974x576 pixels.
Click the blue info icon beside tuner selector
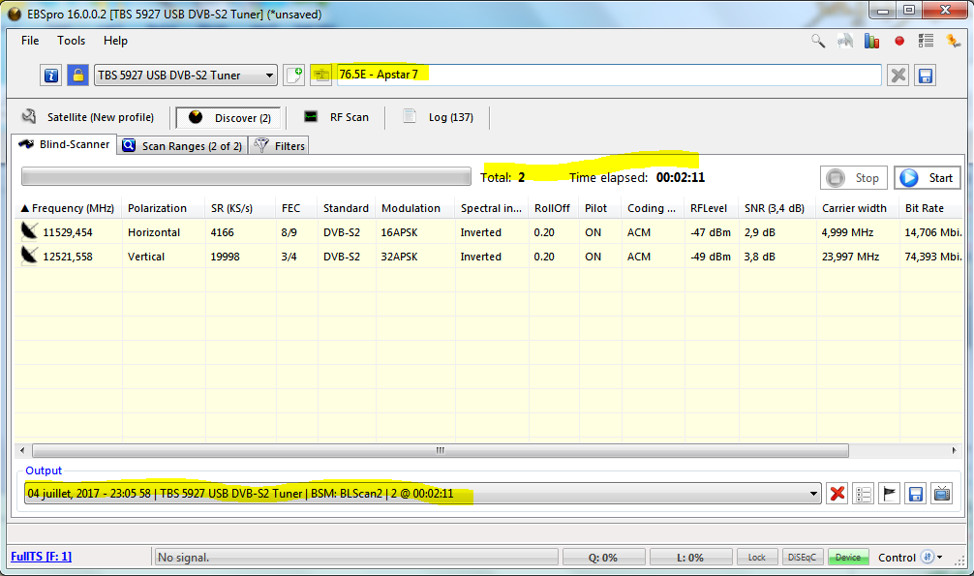[51, 76]
